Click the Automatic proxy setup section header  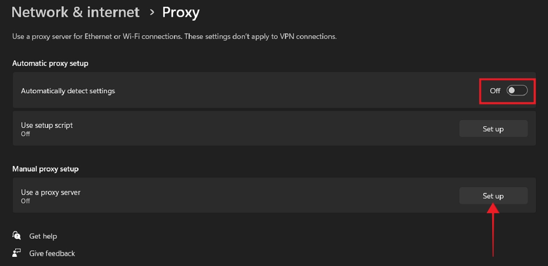pyautogui.click(x=50, y=63)
